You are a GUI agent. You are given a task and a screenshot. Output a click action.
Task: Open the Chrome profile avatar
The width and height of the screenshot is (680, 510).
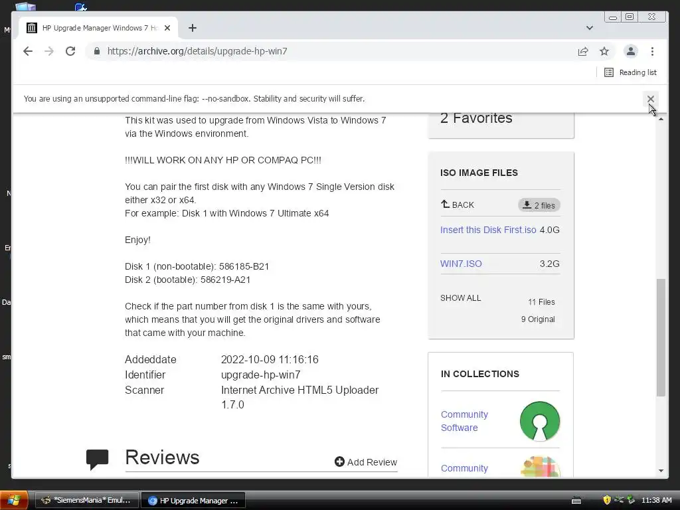point(631,51)
